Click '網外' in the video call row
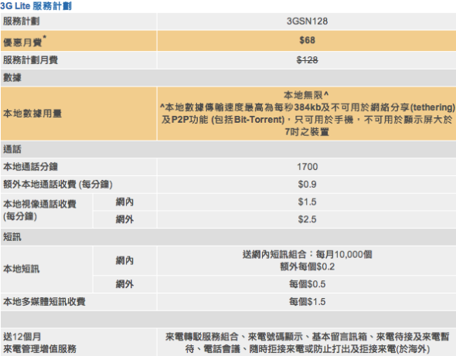 coord(124,219)
